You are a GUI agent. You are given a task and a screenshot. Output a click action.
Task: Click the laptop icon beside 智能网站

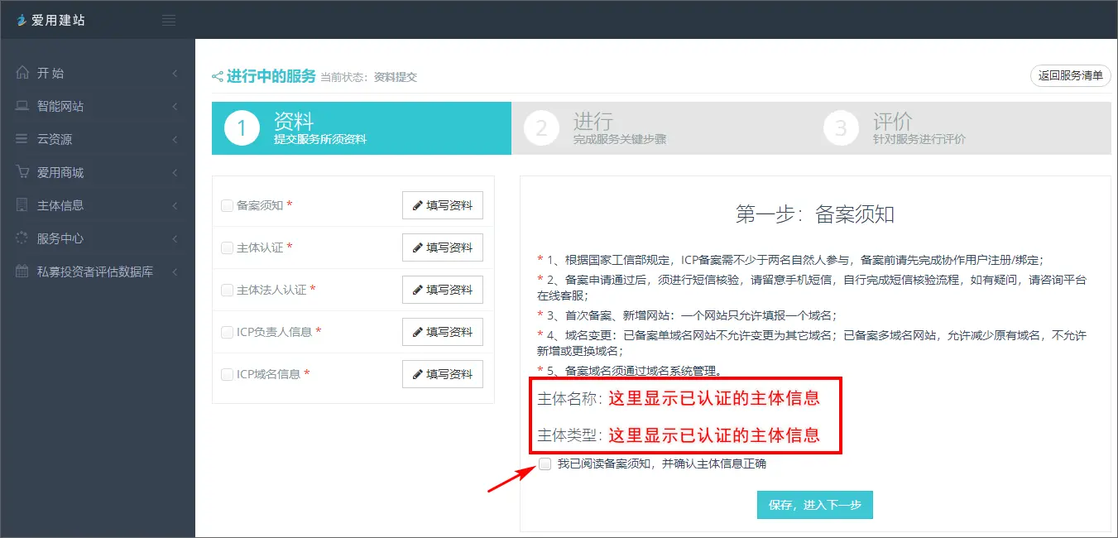(22, 106)
